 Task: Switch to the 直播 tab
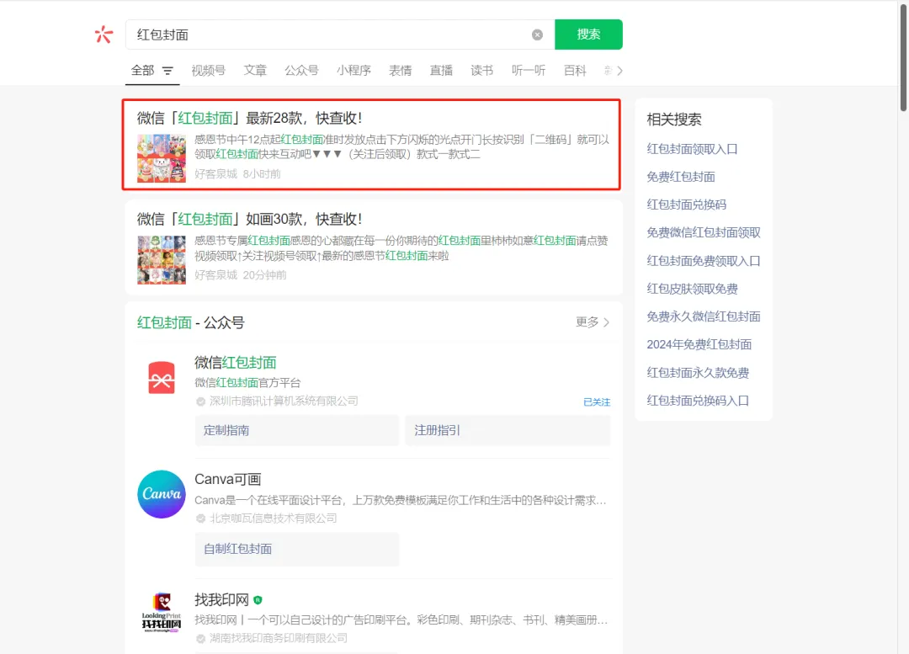pos(441,71)
